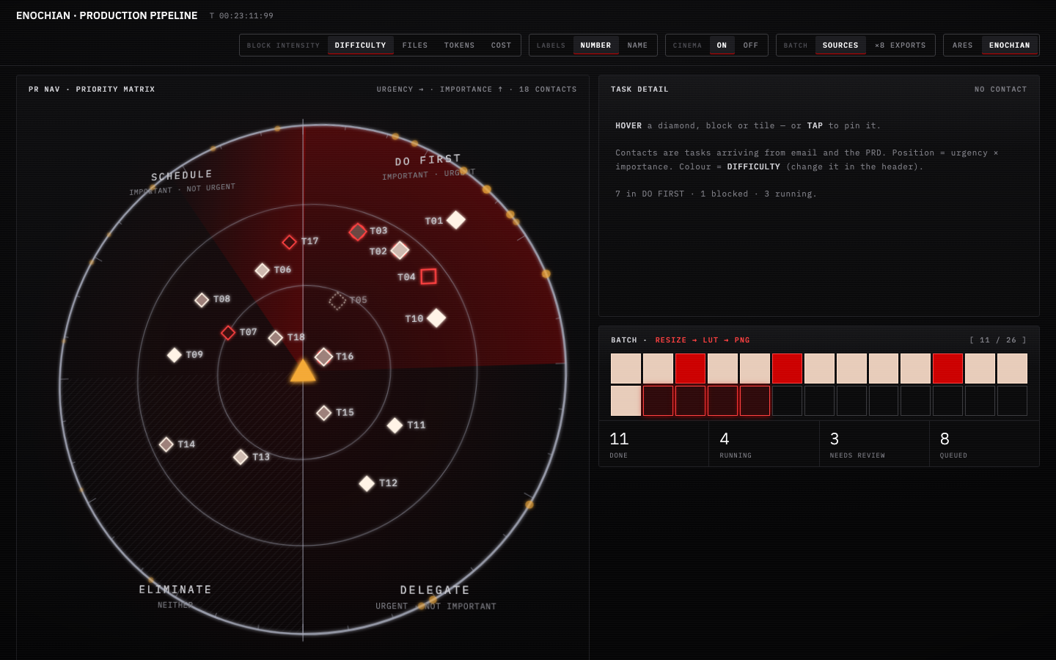Click the orange triangle at the radar center
Screen dimensions: 1056x660
(303, 372)
